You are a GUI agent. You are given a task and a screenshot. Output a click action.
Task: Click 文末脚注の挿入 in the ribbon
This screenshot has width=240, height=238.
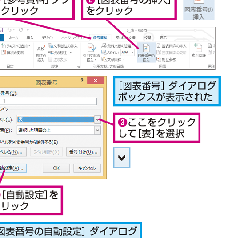click(63, 46)
